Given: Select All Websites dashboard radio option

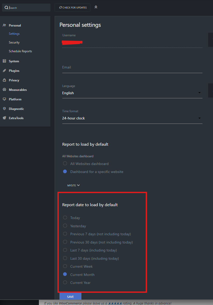Looking at the screenshot, I should 65,164.
